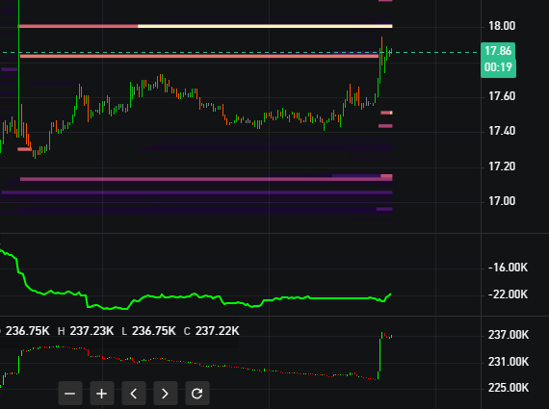Click the 17.00 price axis label
Viewport: 549px width, 409px height.
tap(502, 201)
